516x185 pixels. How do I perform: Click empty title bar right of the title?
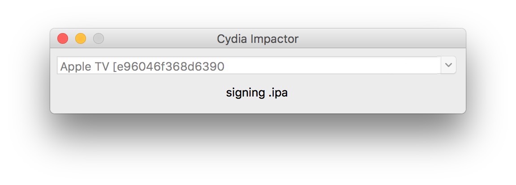pyautogui.click(x=381, y=39)
